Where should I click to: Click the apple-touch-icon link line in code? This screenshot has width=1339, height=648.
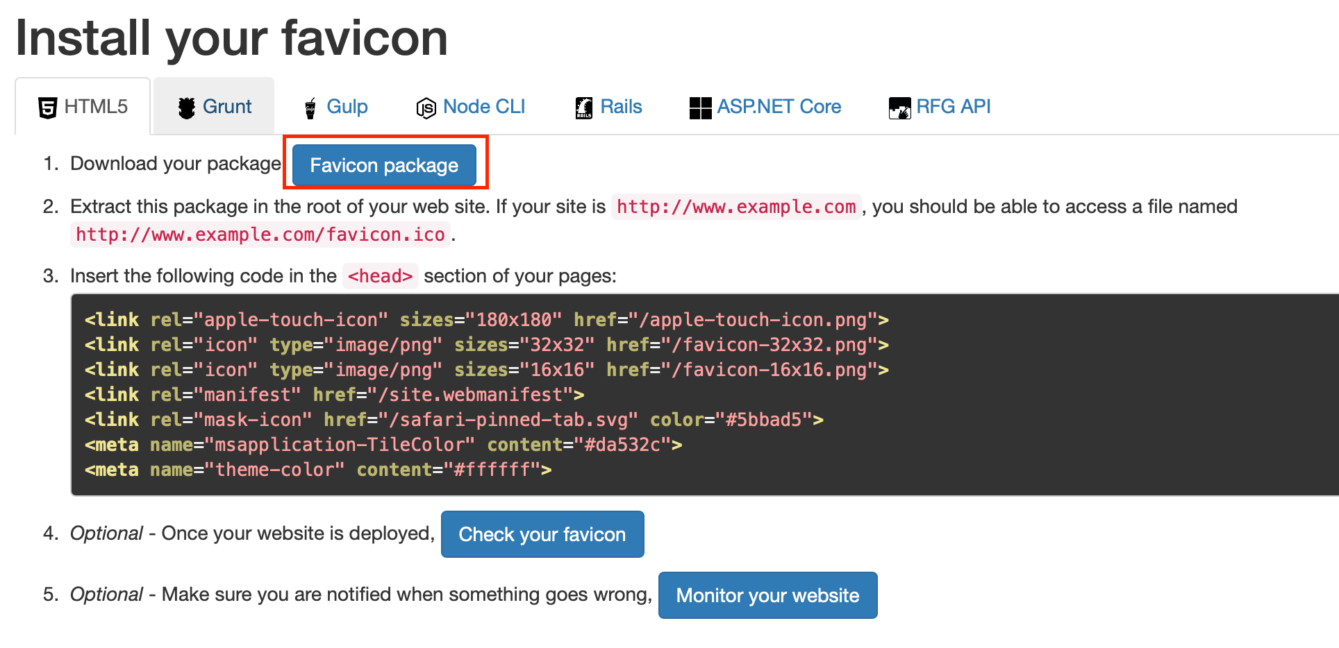point(486,320)
